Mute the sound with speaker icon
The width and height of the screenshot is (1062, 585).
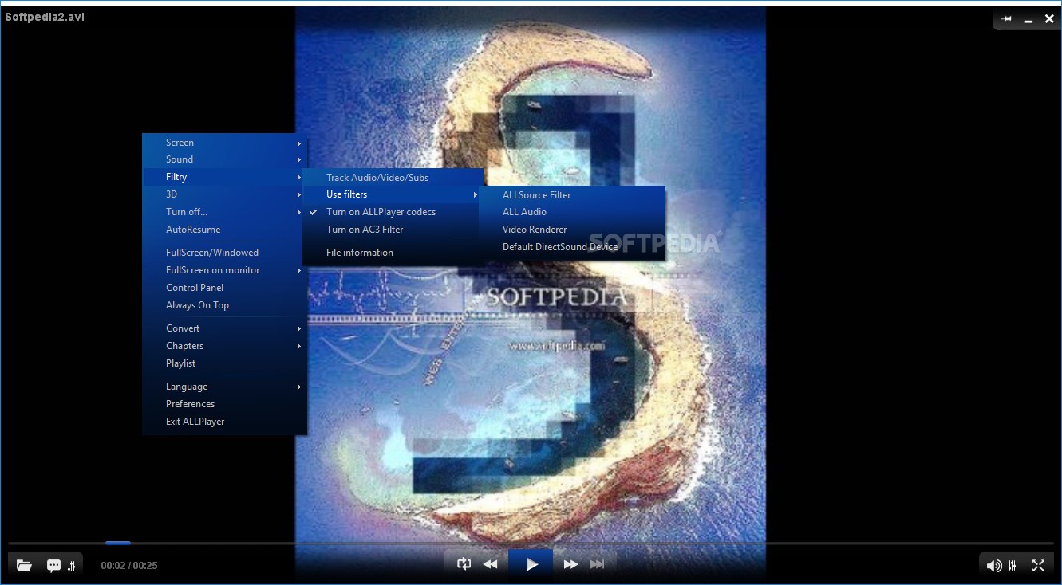click(x=993, y=566)
